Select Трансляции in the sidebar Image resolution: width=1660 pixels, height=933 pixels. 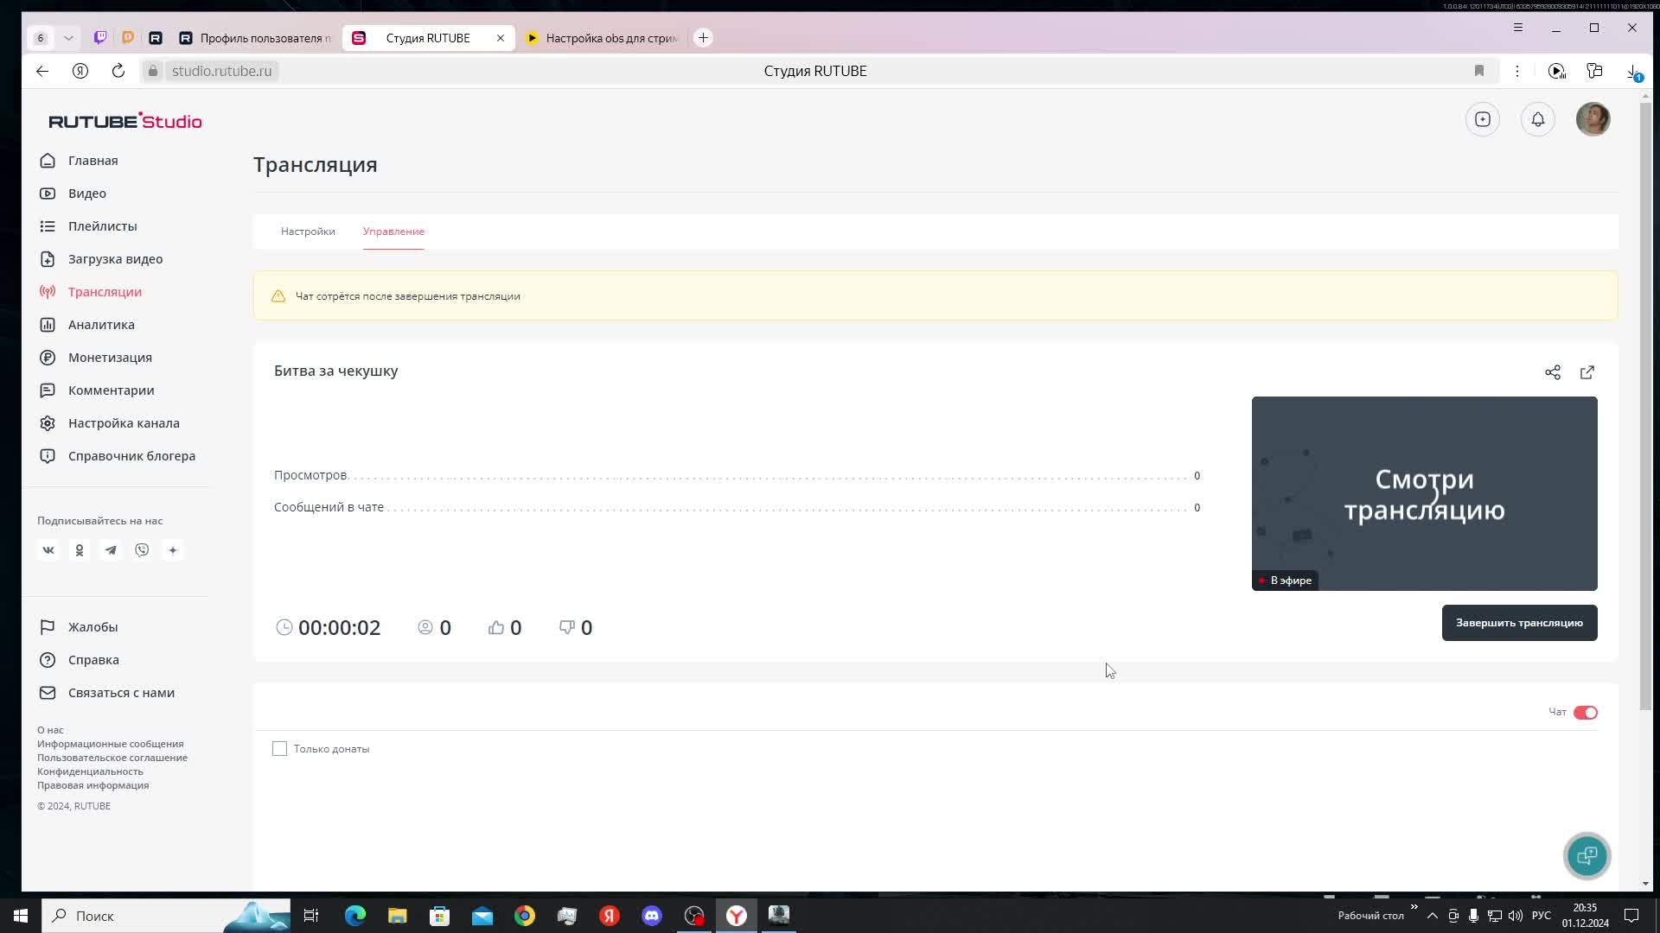[105, 292]
